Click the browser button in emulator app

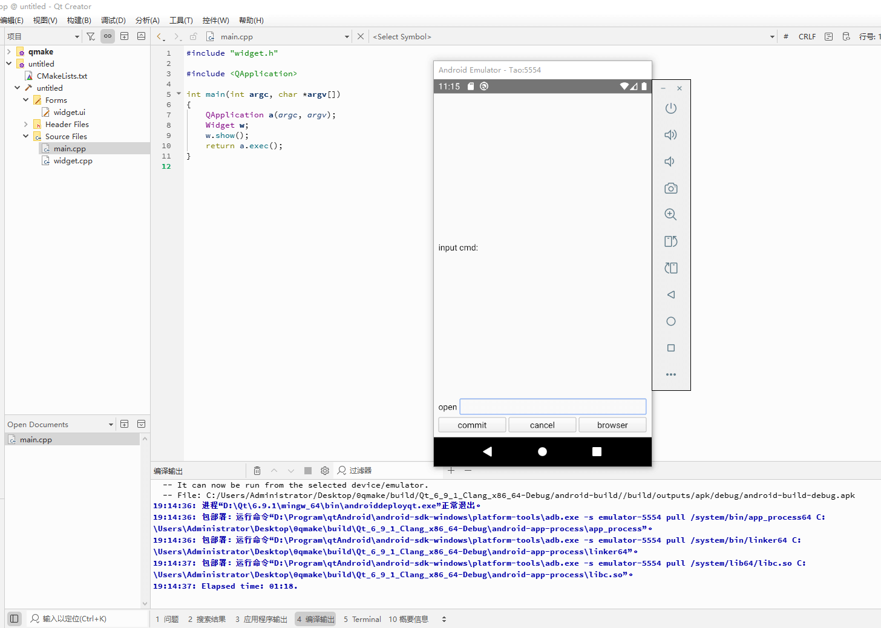pos(612,425)
